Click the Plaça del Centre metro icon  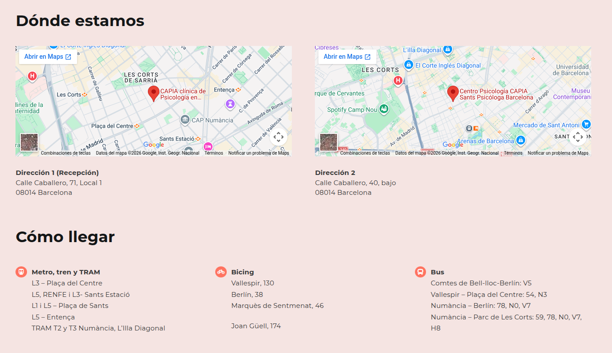tap(137, 126)
